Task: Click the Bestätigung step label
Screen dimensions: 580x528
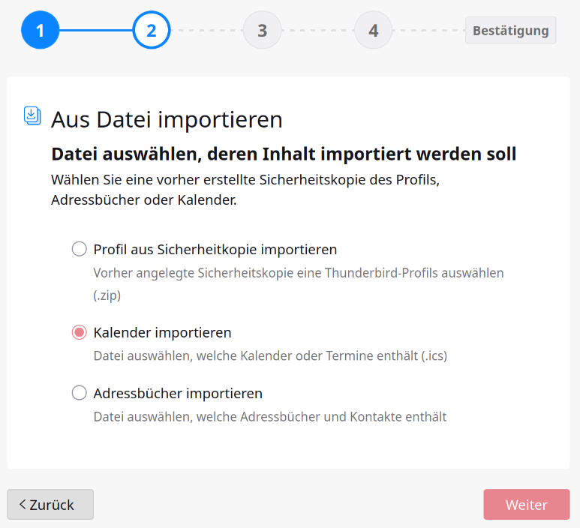Action: 510,31
